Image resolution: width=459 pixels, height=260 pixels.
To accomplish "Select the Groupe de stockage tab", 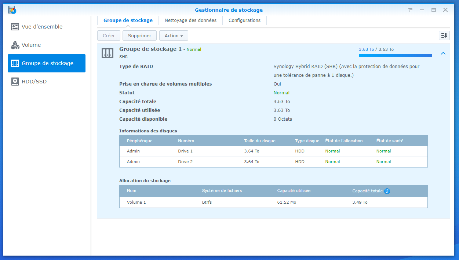I will tap(128, 20).
